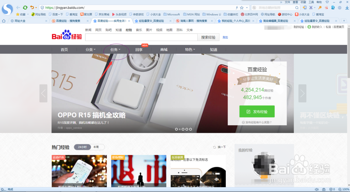This screenshot has width=350, height=192.
Task: Go to 首页 in the navigation bar
Action: pyautogui.click(x=64, y=50)
